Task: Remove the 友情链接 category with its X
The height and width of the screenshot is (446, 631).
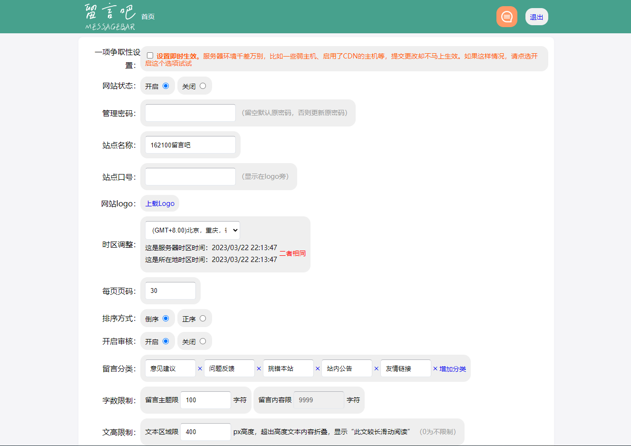Action: [x=435, y=368]
